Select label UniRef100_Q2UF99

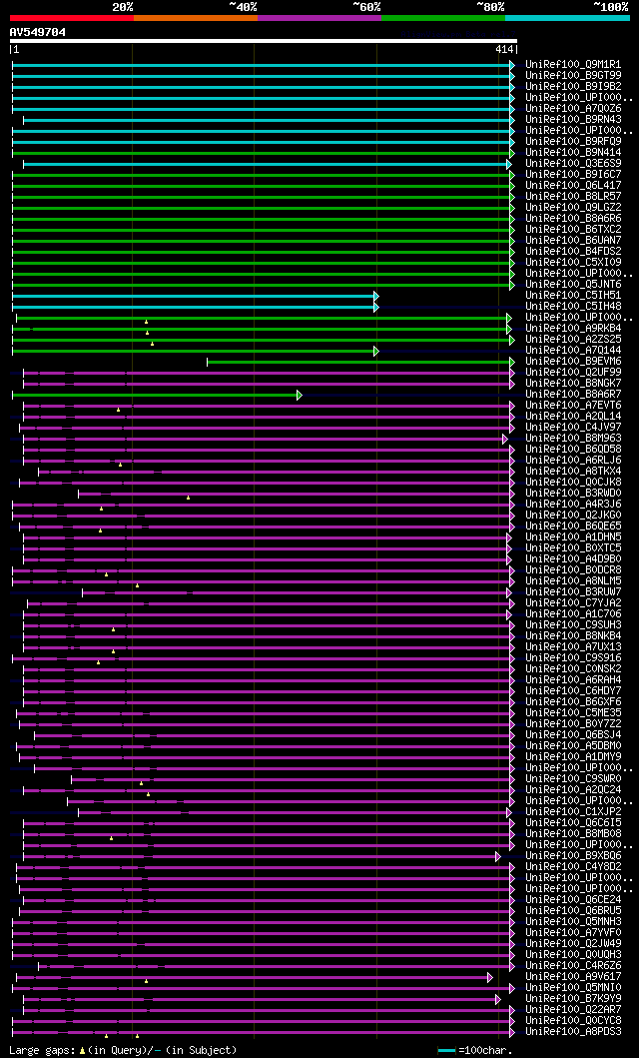574,371
